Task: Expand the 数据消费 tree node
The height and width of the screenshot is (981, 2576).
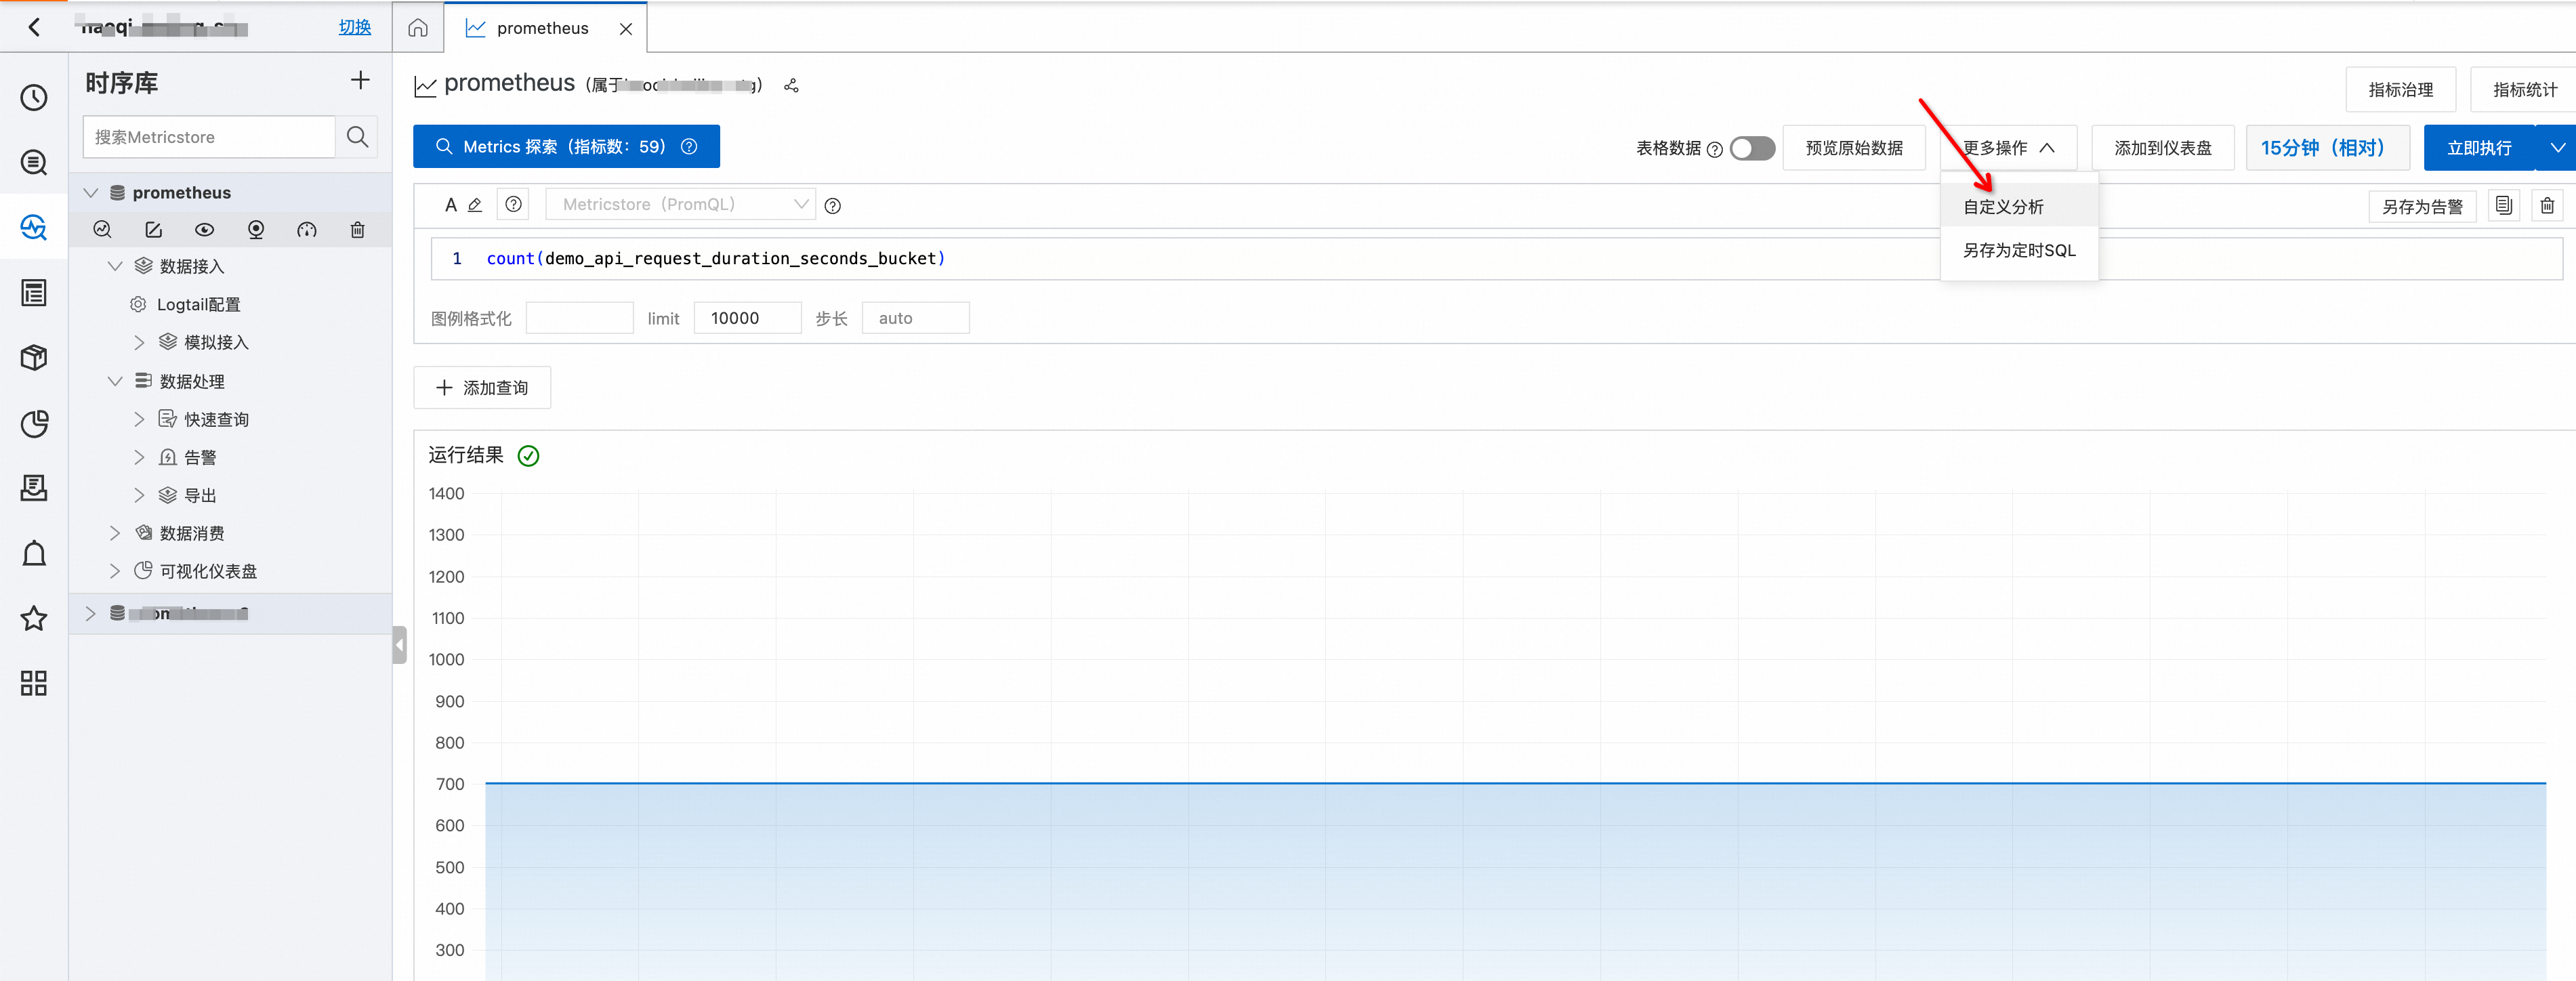Action: point(115,533)
